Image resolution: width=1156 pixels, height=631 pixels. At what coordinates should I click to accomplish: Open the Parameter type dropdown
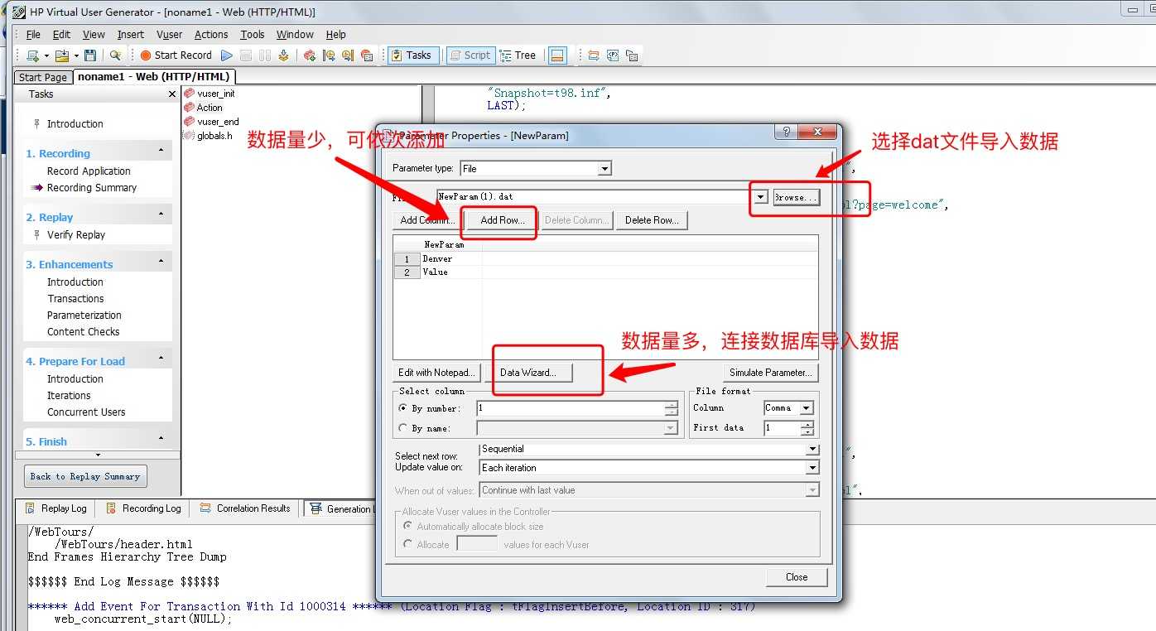(x=604, y=169)
